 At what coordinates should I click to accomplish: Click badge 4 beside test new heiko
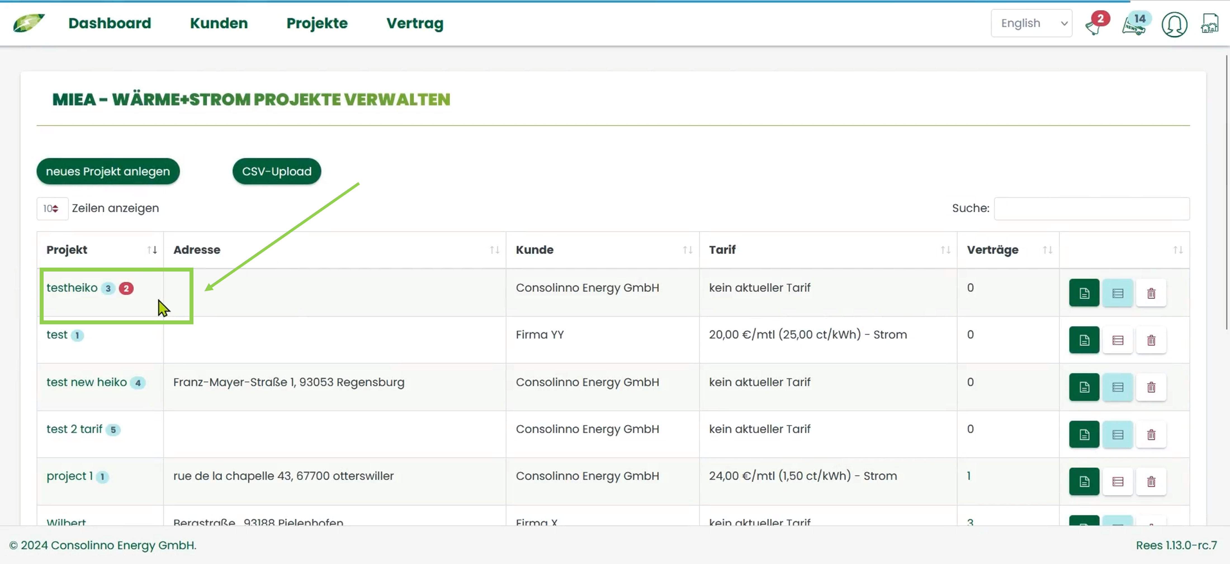tap(138, 383)
